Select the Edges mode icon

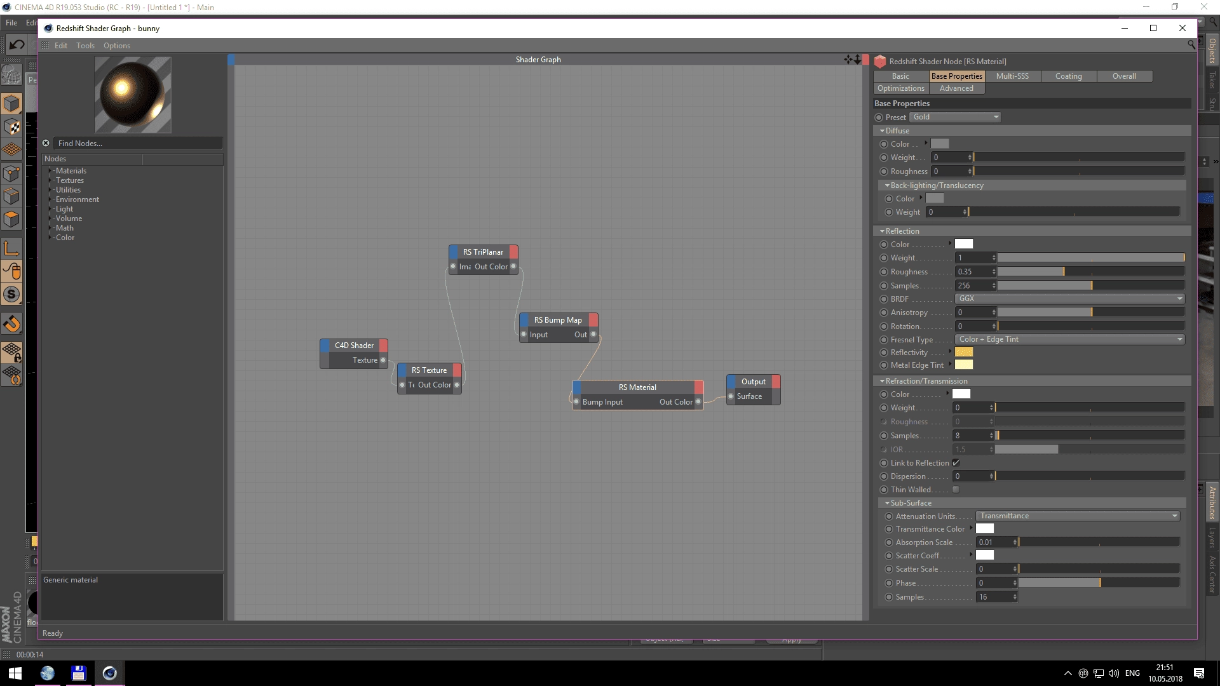click(11, 196)
